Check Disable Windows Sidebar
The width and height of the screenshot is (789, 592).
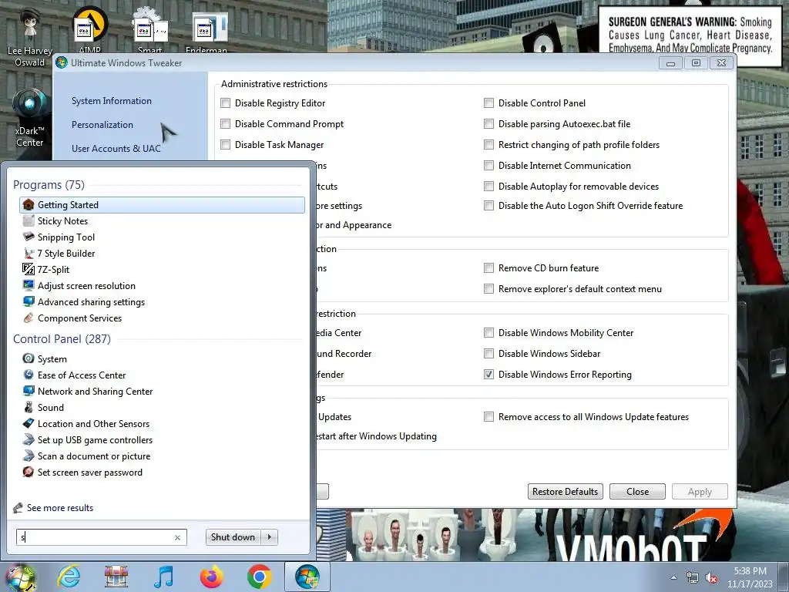[489, 354]
